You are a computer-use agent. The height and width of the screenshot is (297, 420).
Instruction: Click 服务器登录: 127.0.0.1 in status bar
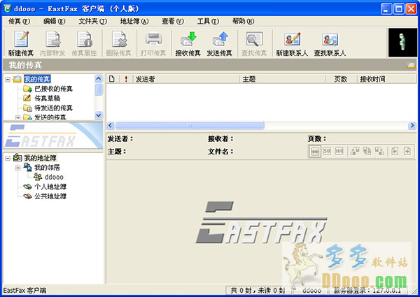point(367,291)
